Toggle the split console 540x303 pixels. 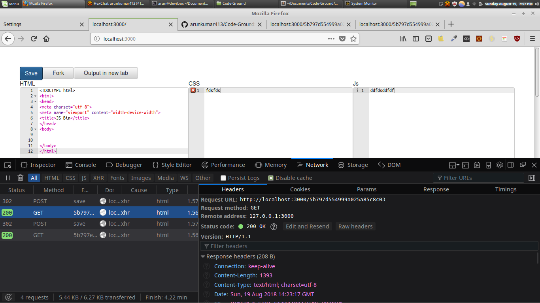click(x=466, y=165)
